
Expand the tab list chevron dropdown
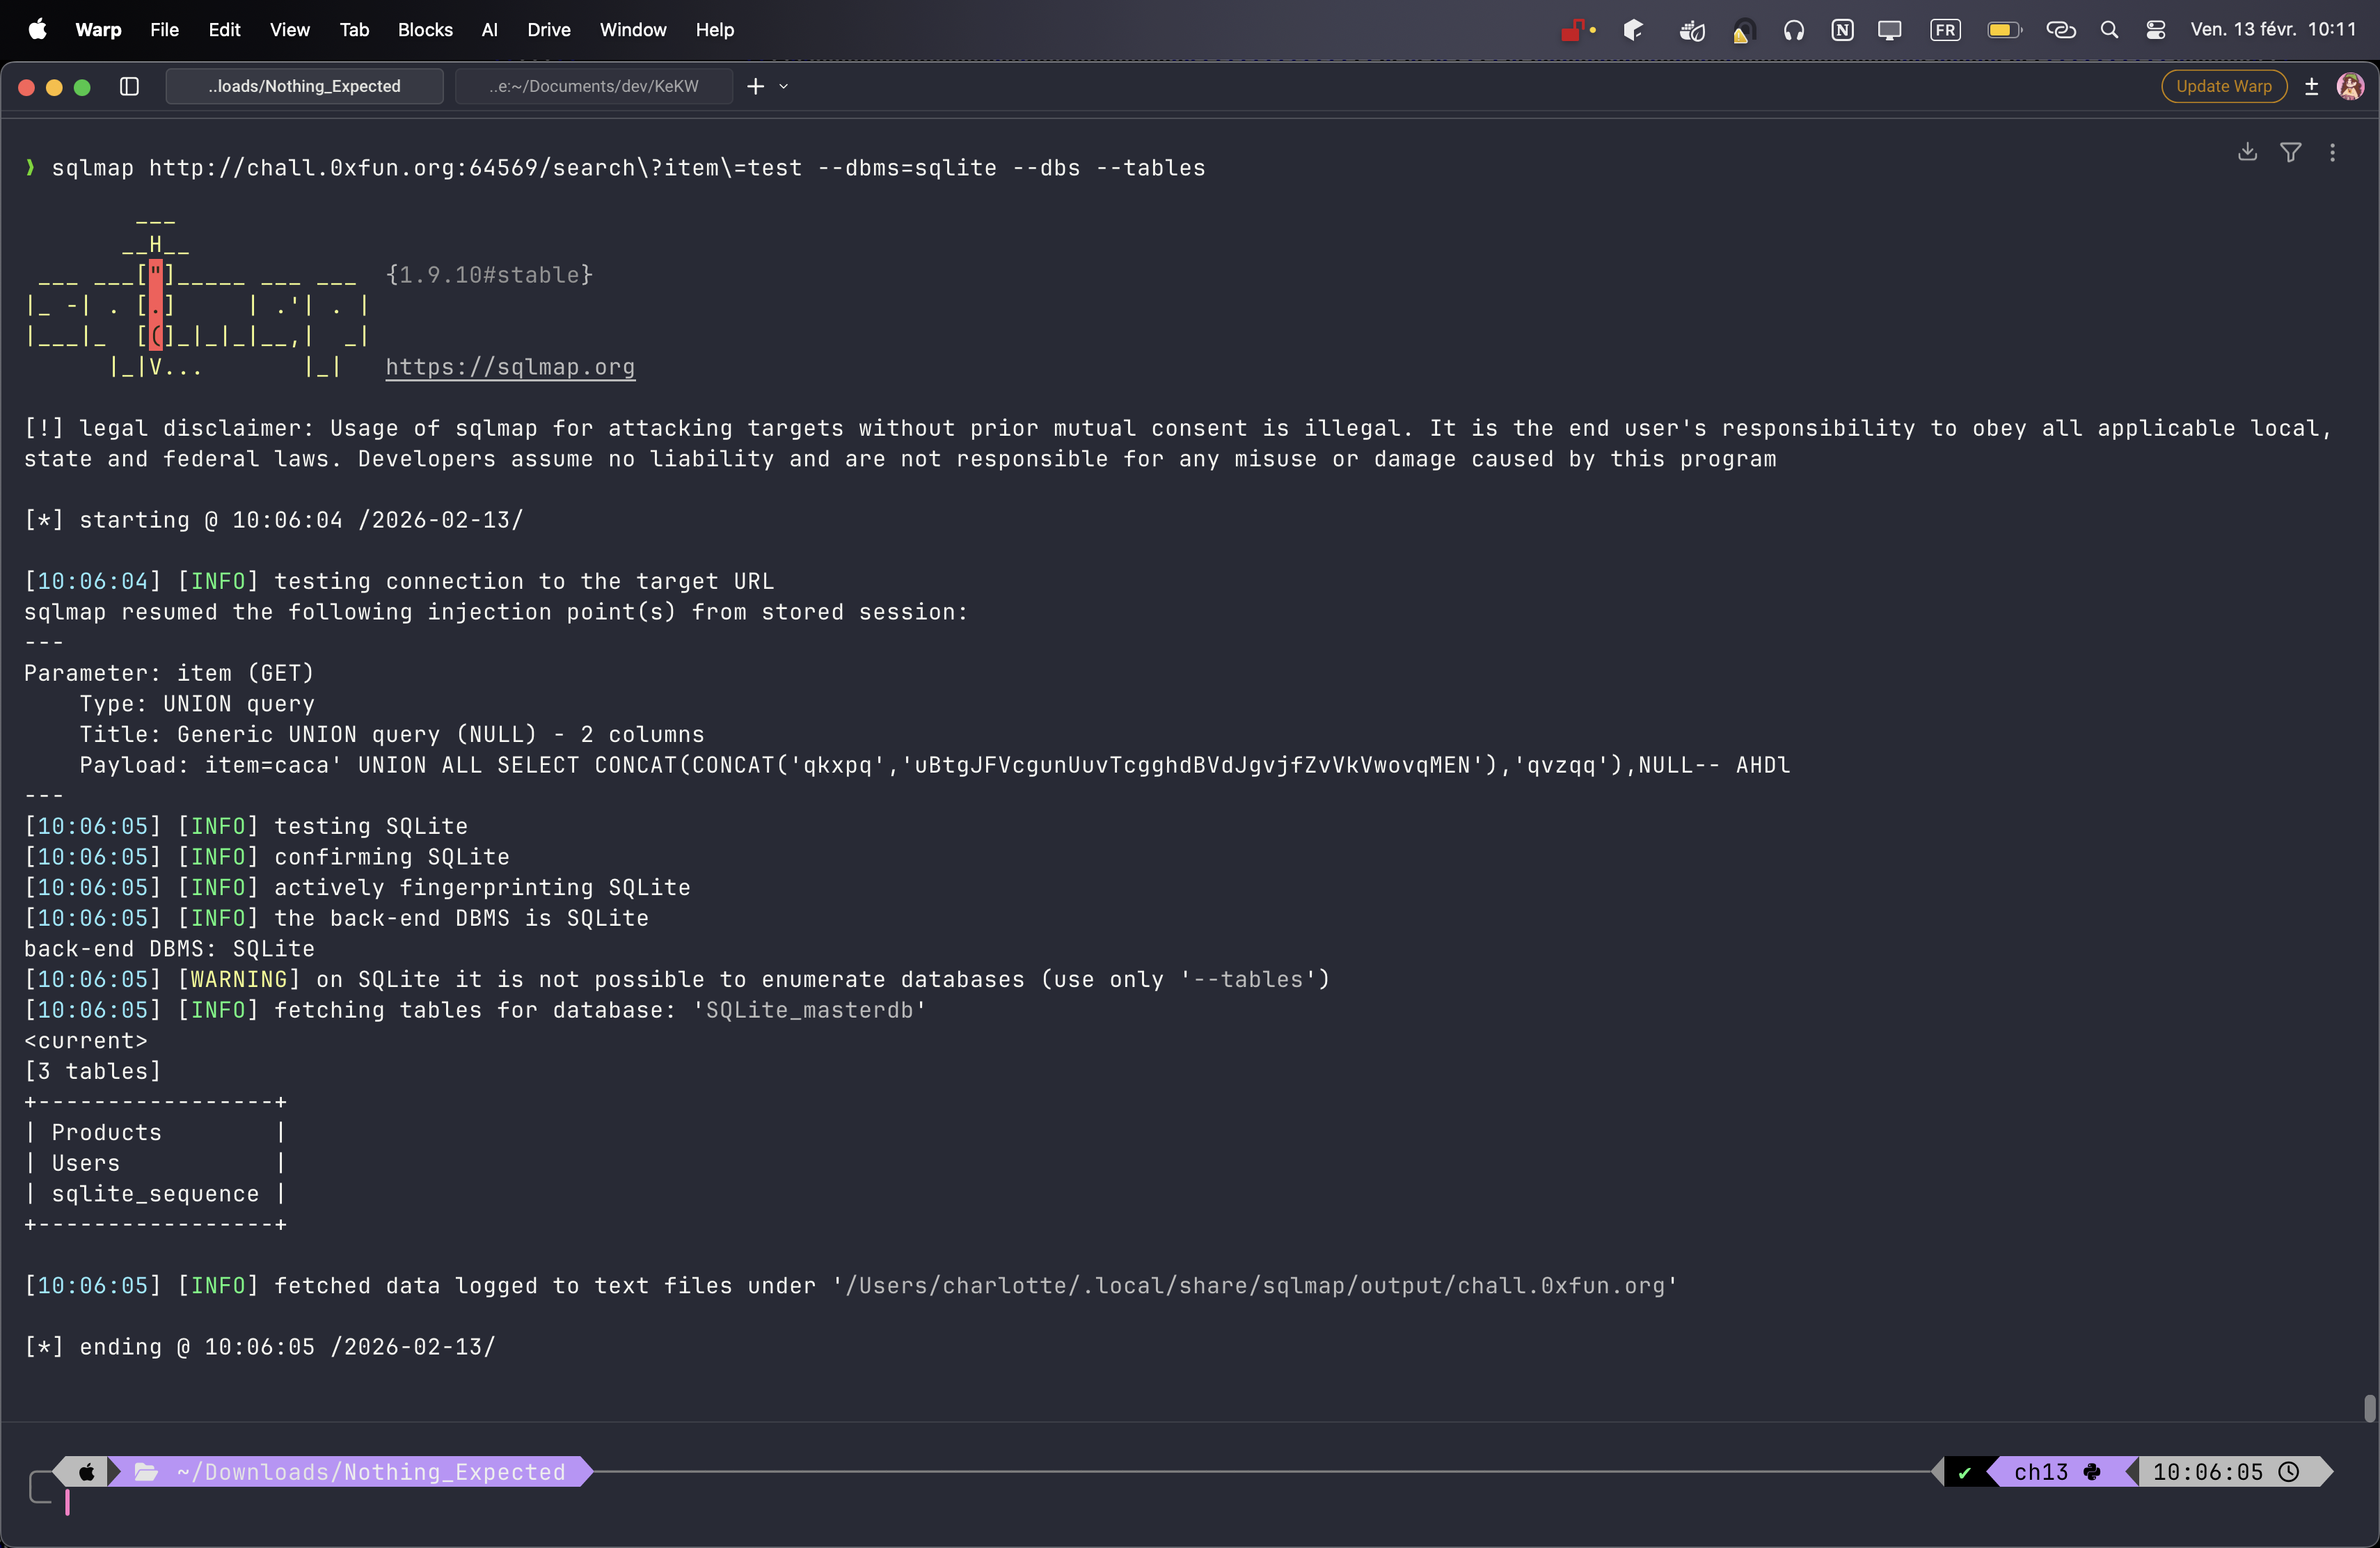click(x=785, y=87)
